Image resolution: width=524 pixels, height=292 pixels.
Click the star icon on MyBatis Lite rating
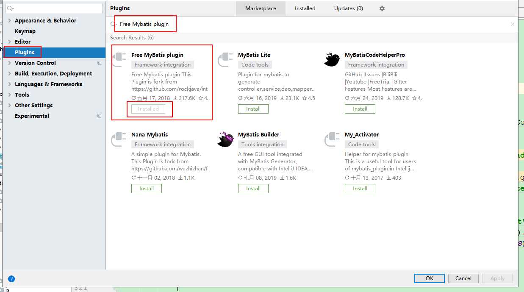(x=305, y=98)
